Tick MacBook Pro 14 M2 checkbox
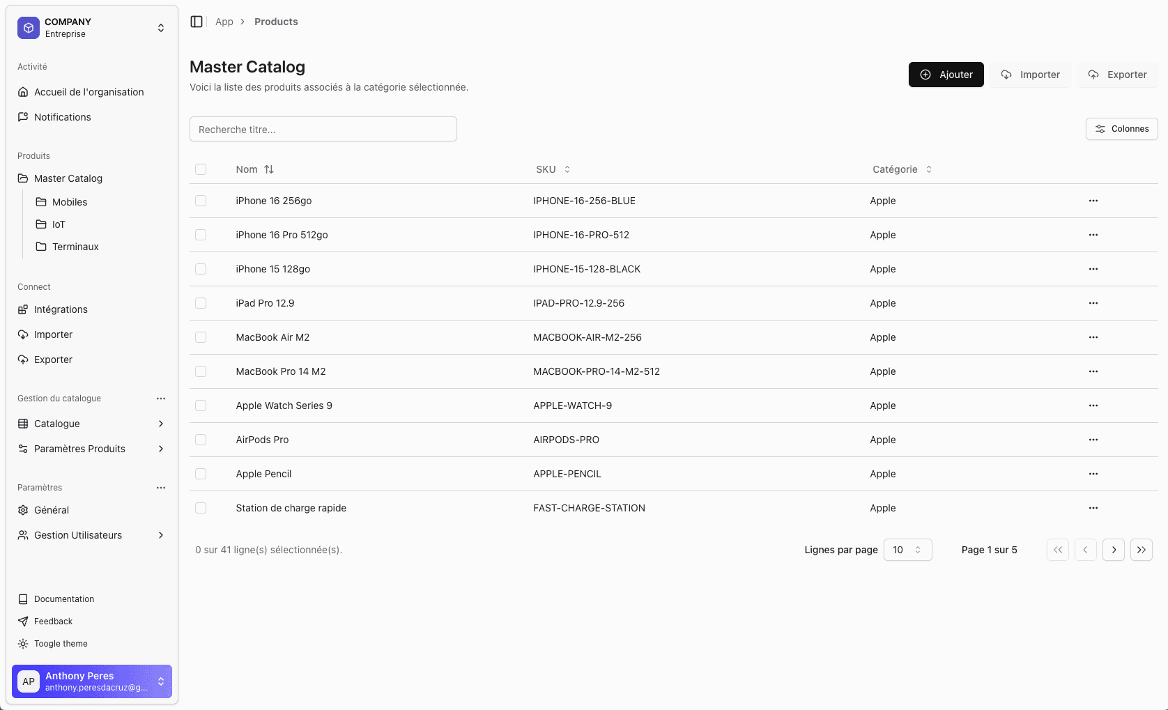Screen dimensions: 1168x710 201,371
